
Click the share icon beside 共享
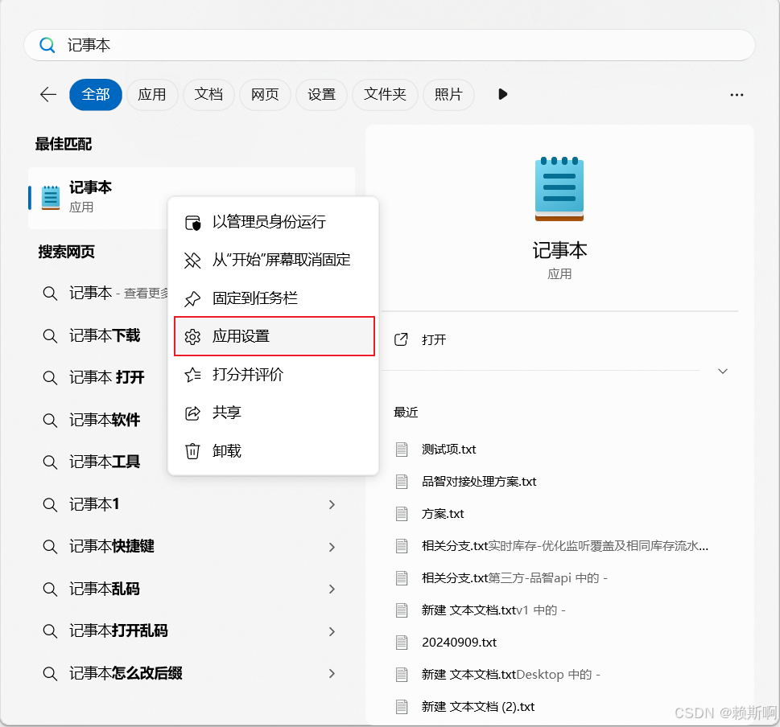click(192, 413)
